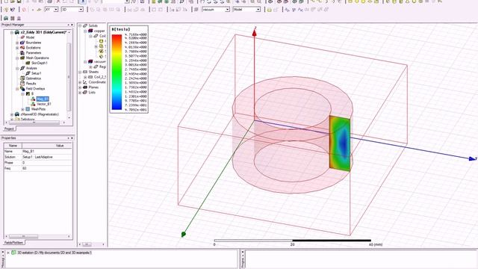
Task: Select the FieldsPlotFields tab in Properties
Action: tap(13, 242)
